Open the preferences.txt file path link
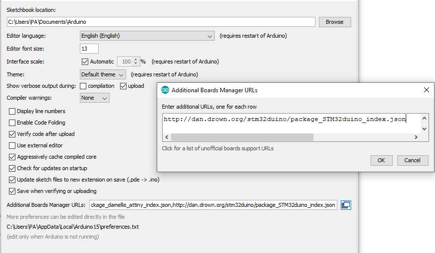 pyautogui.click(x=73, y=227)
